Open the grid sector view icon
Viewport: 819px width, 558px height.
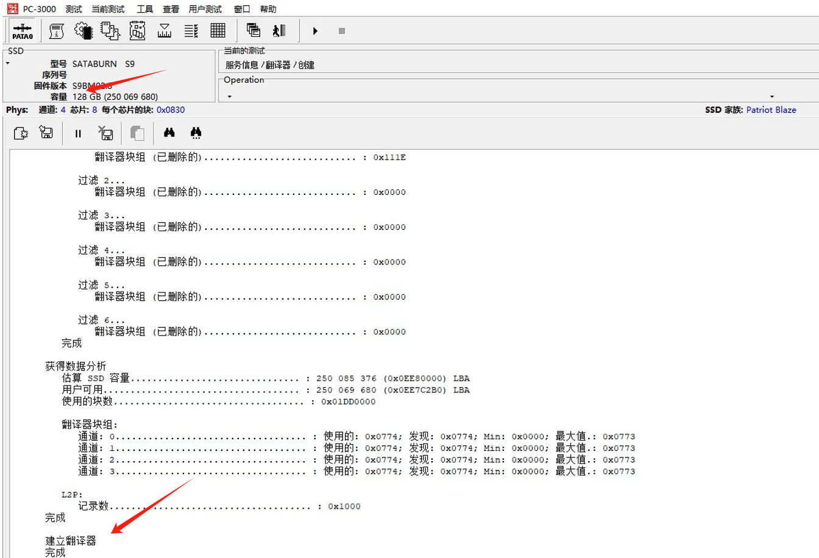(x=218, y=31)
